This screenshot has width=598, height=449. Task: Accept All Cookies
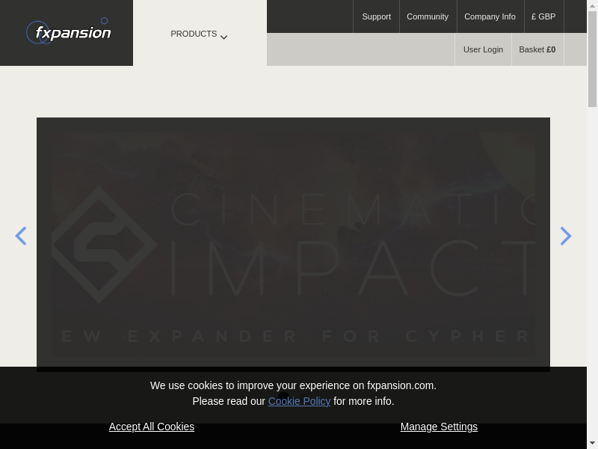tap(152, 427)
